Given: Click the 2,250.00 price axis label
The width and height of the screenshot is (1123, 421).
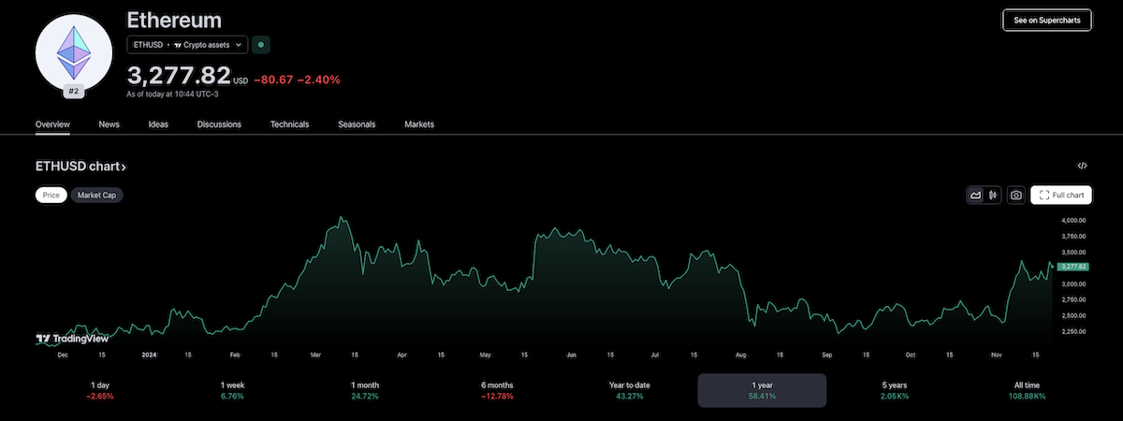Looking at the screenshot, I should coord(1073,331).
